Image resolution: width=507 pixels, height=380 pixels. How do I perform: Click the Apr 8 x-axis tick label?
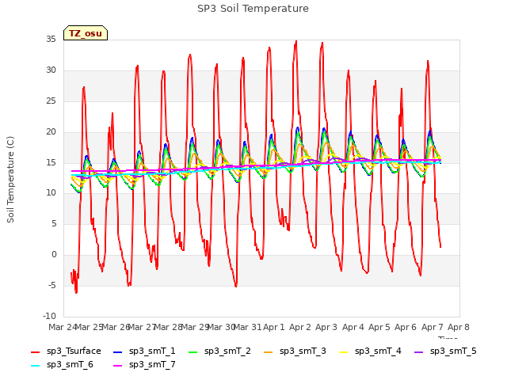click(x=459, y=327)
